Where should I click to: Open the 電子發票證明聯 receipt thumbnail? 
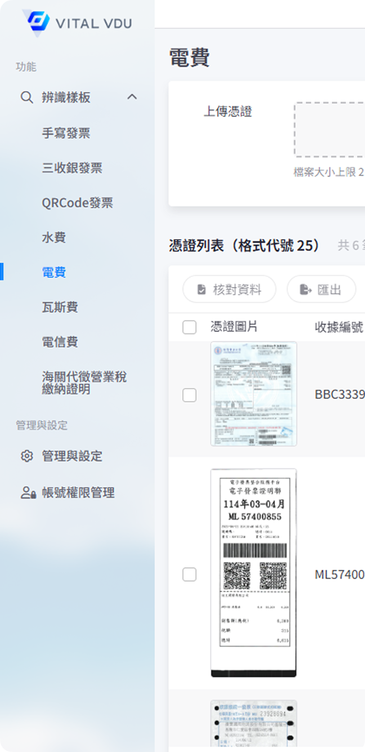254,573
